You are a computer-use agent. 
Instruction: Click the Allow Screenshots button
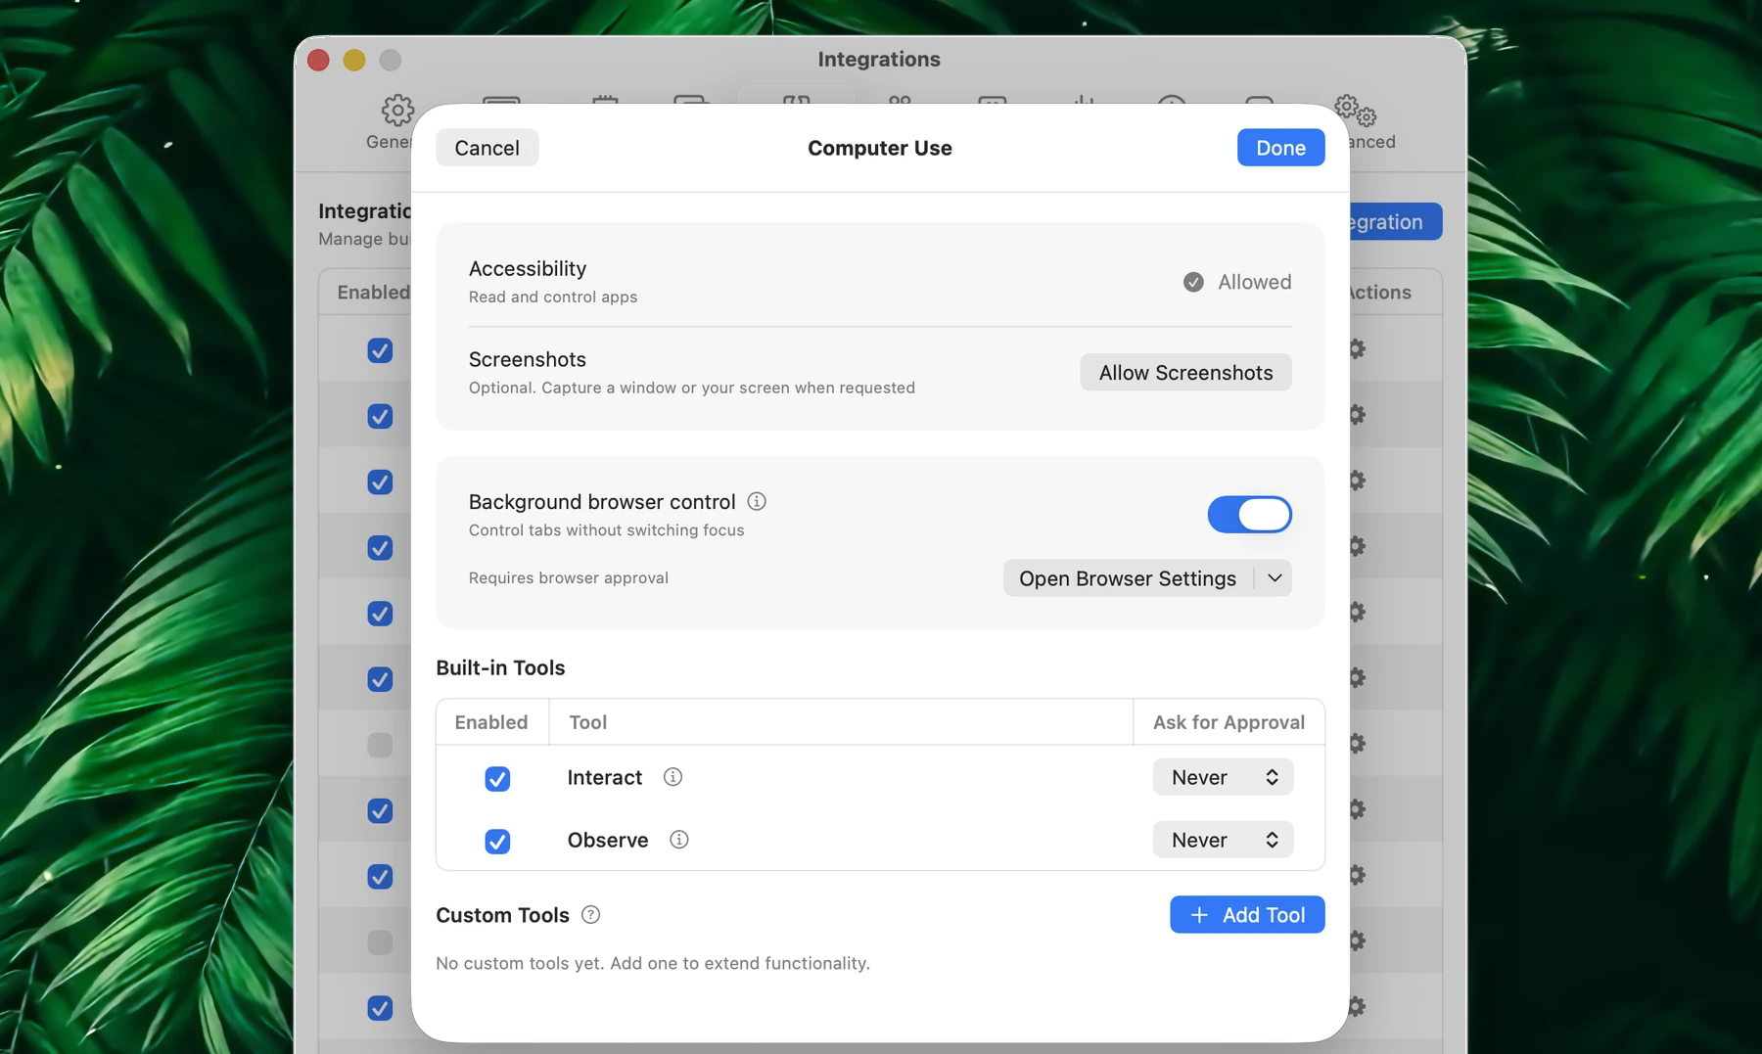tap(1185, 373)
